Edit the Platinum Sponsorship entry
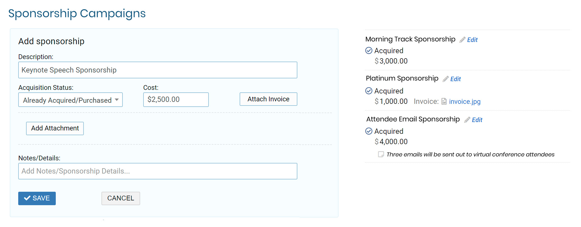581x227 pixels. [455, 79]
